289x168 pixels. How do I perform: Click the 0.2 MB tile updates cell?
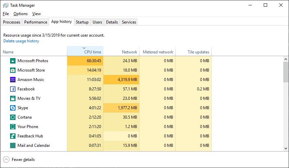[x=193, y=89]
